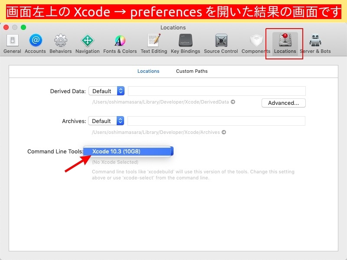347x260 pixels.
Task: Choose Xcode 10.3 (10G8) command line tools
Action: (x=127, y=151)
